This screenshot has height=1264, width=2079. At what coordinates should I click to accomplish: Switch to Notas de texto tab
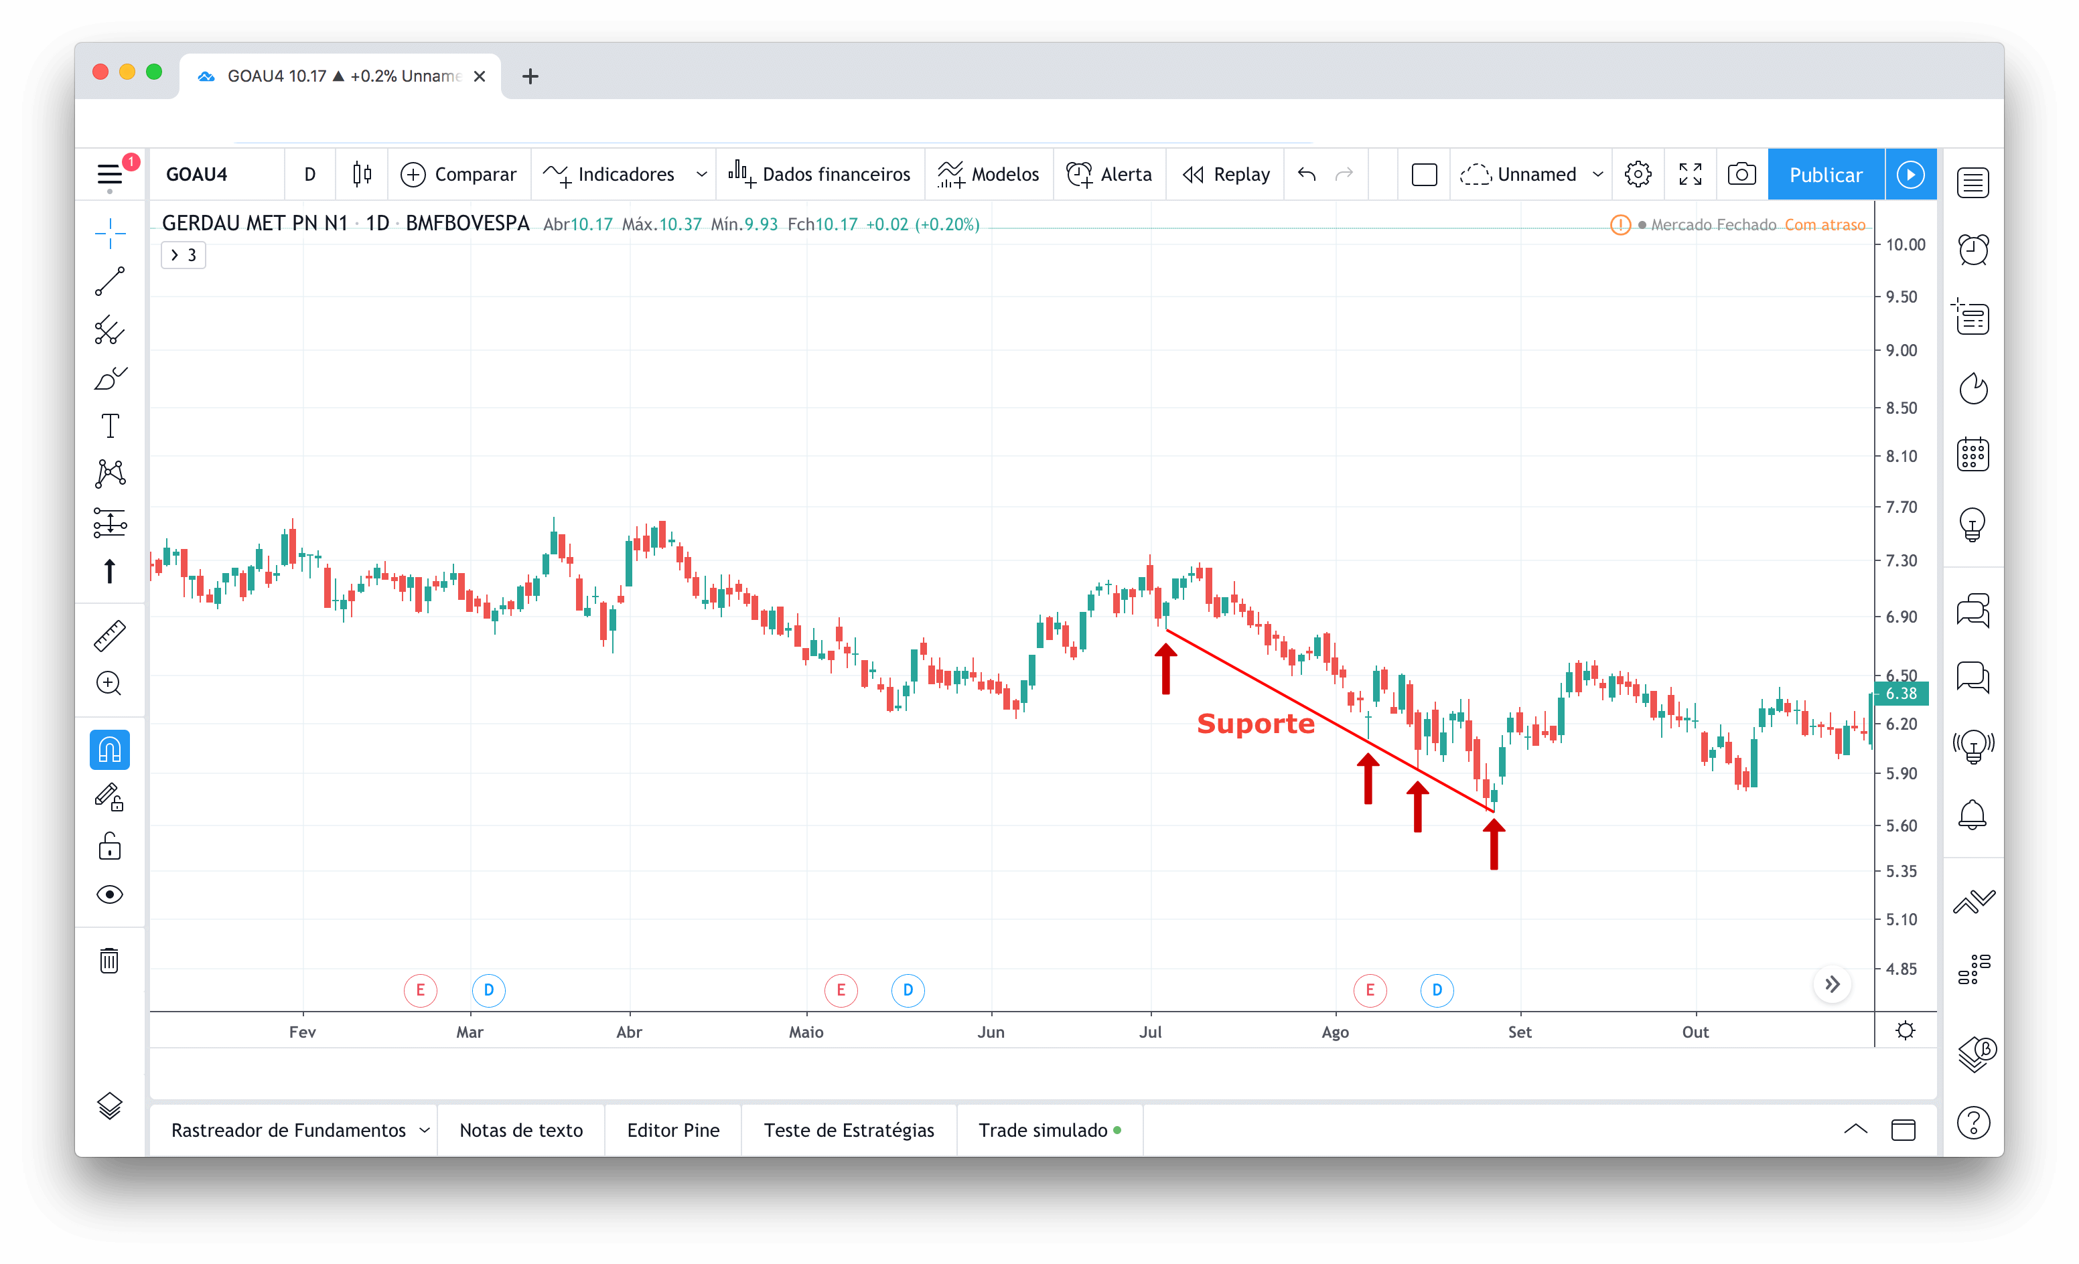click(522, 1130)
